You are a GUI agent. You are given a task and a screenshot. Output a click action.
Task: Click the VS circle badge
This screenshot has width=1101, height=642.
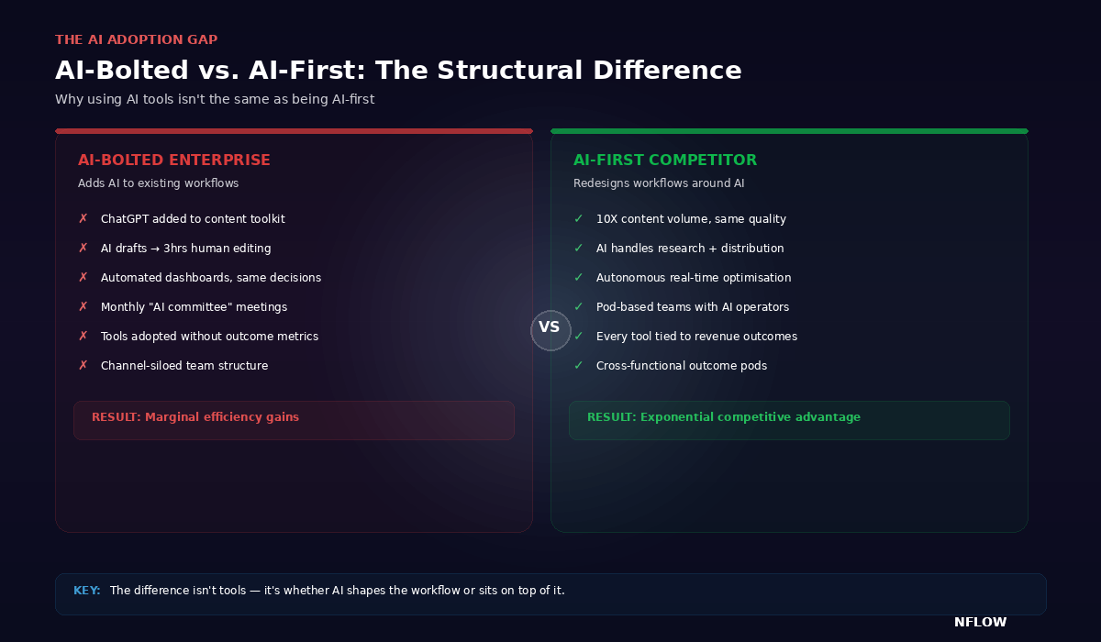[x=550, y=330]
